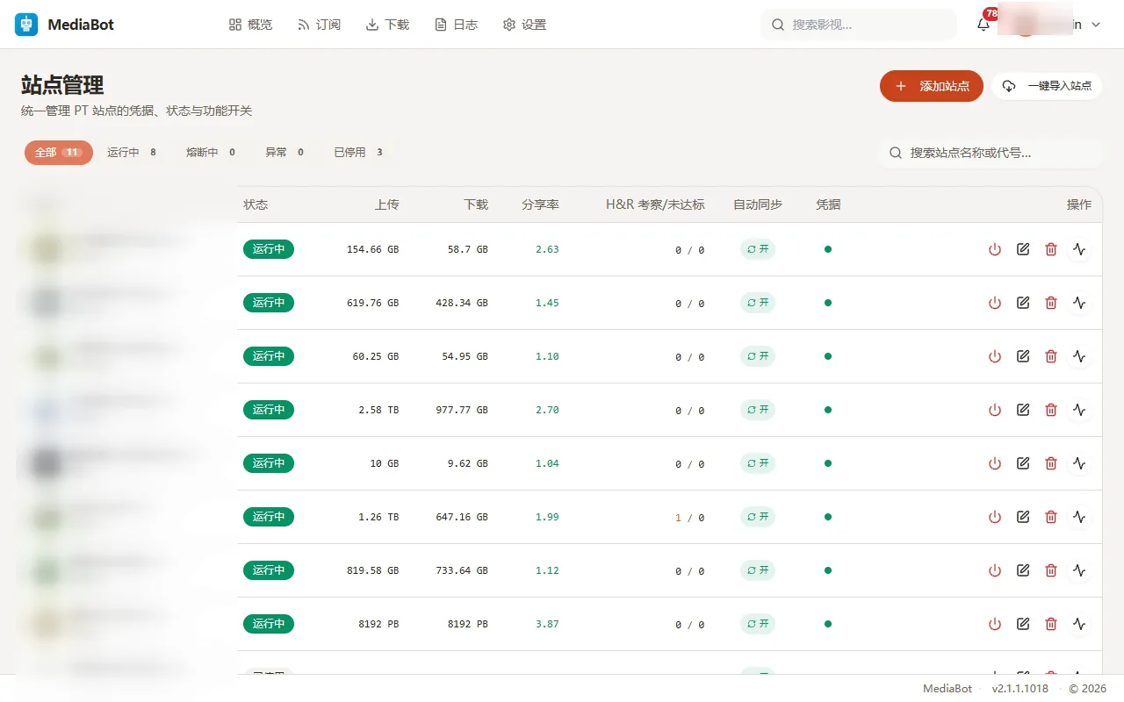Open the 下载 nav menu
Image resolution: width=1124 pixels, height=702 pixels.
(x=387, y=25)
